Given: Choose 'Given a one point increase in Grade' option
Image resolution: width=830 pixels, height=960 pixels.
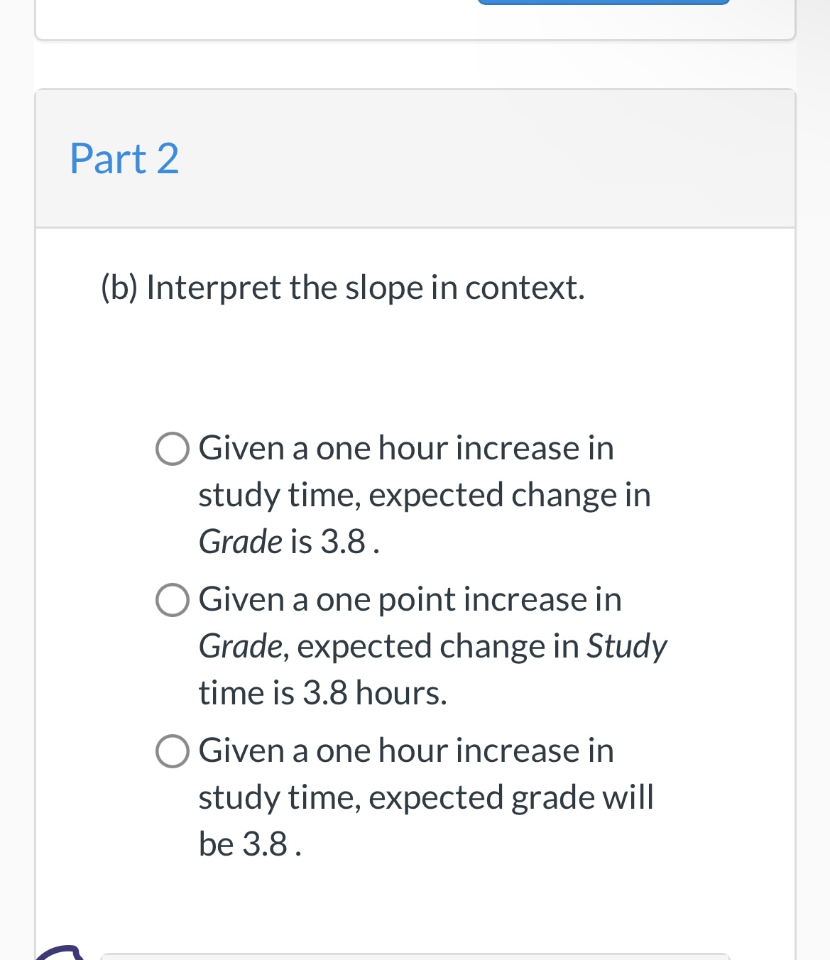Looking at the screenshot, I should pyautogui.click(x=172, y=601).
